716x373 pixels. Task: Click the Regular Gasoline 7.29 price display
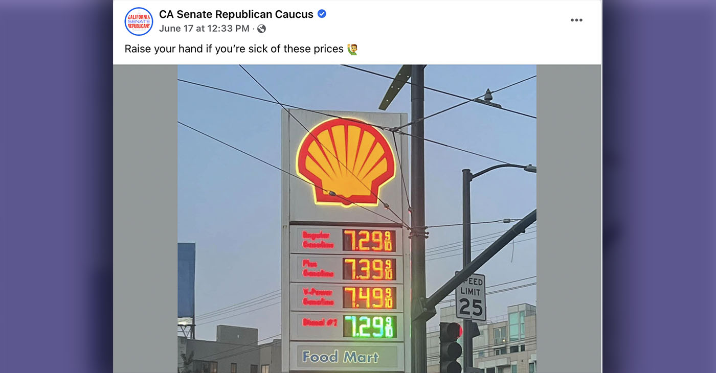click(368, 240)
